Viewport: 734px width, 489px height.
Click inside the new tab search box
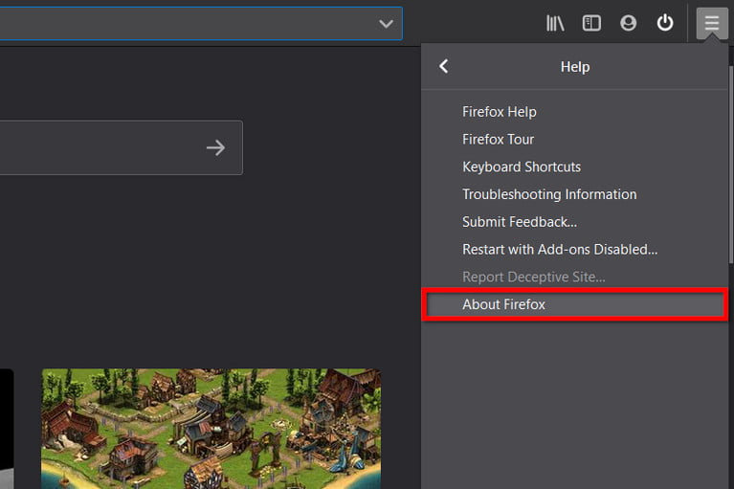tap(121, 148)
